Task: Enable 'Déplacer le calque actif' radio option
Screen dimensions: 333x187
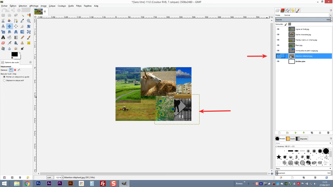Action: tap(4, 81)
